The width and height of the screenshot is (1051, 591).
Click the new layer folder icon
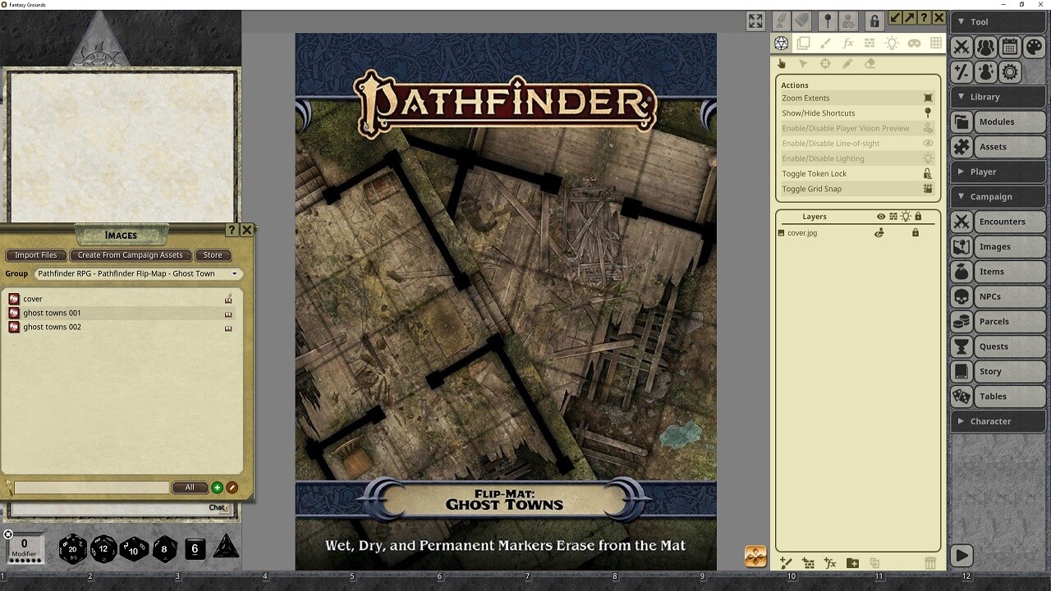[x=852, y=563]
